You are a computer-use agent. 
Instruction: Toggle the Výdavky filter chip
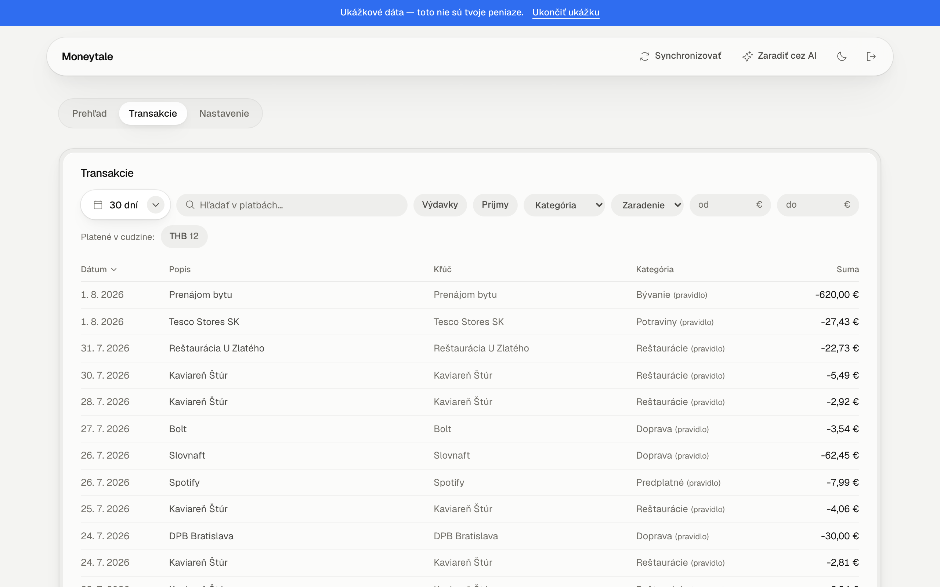click(x=440, y=205)
